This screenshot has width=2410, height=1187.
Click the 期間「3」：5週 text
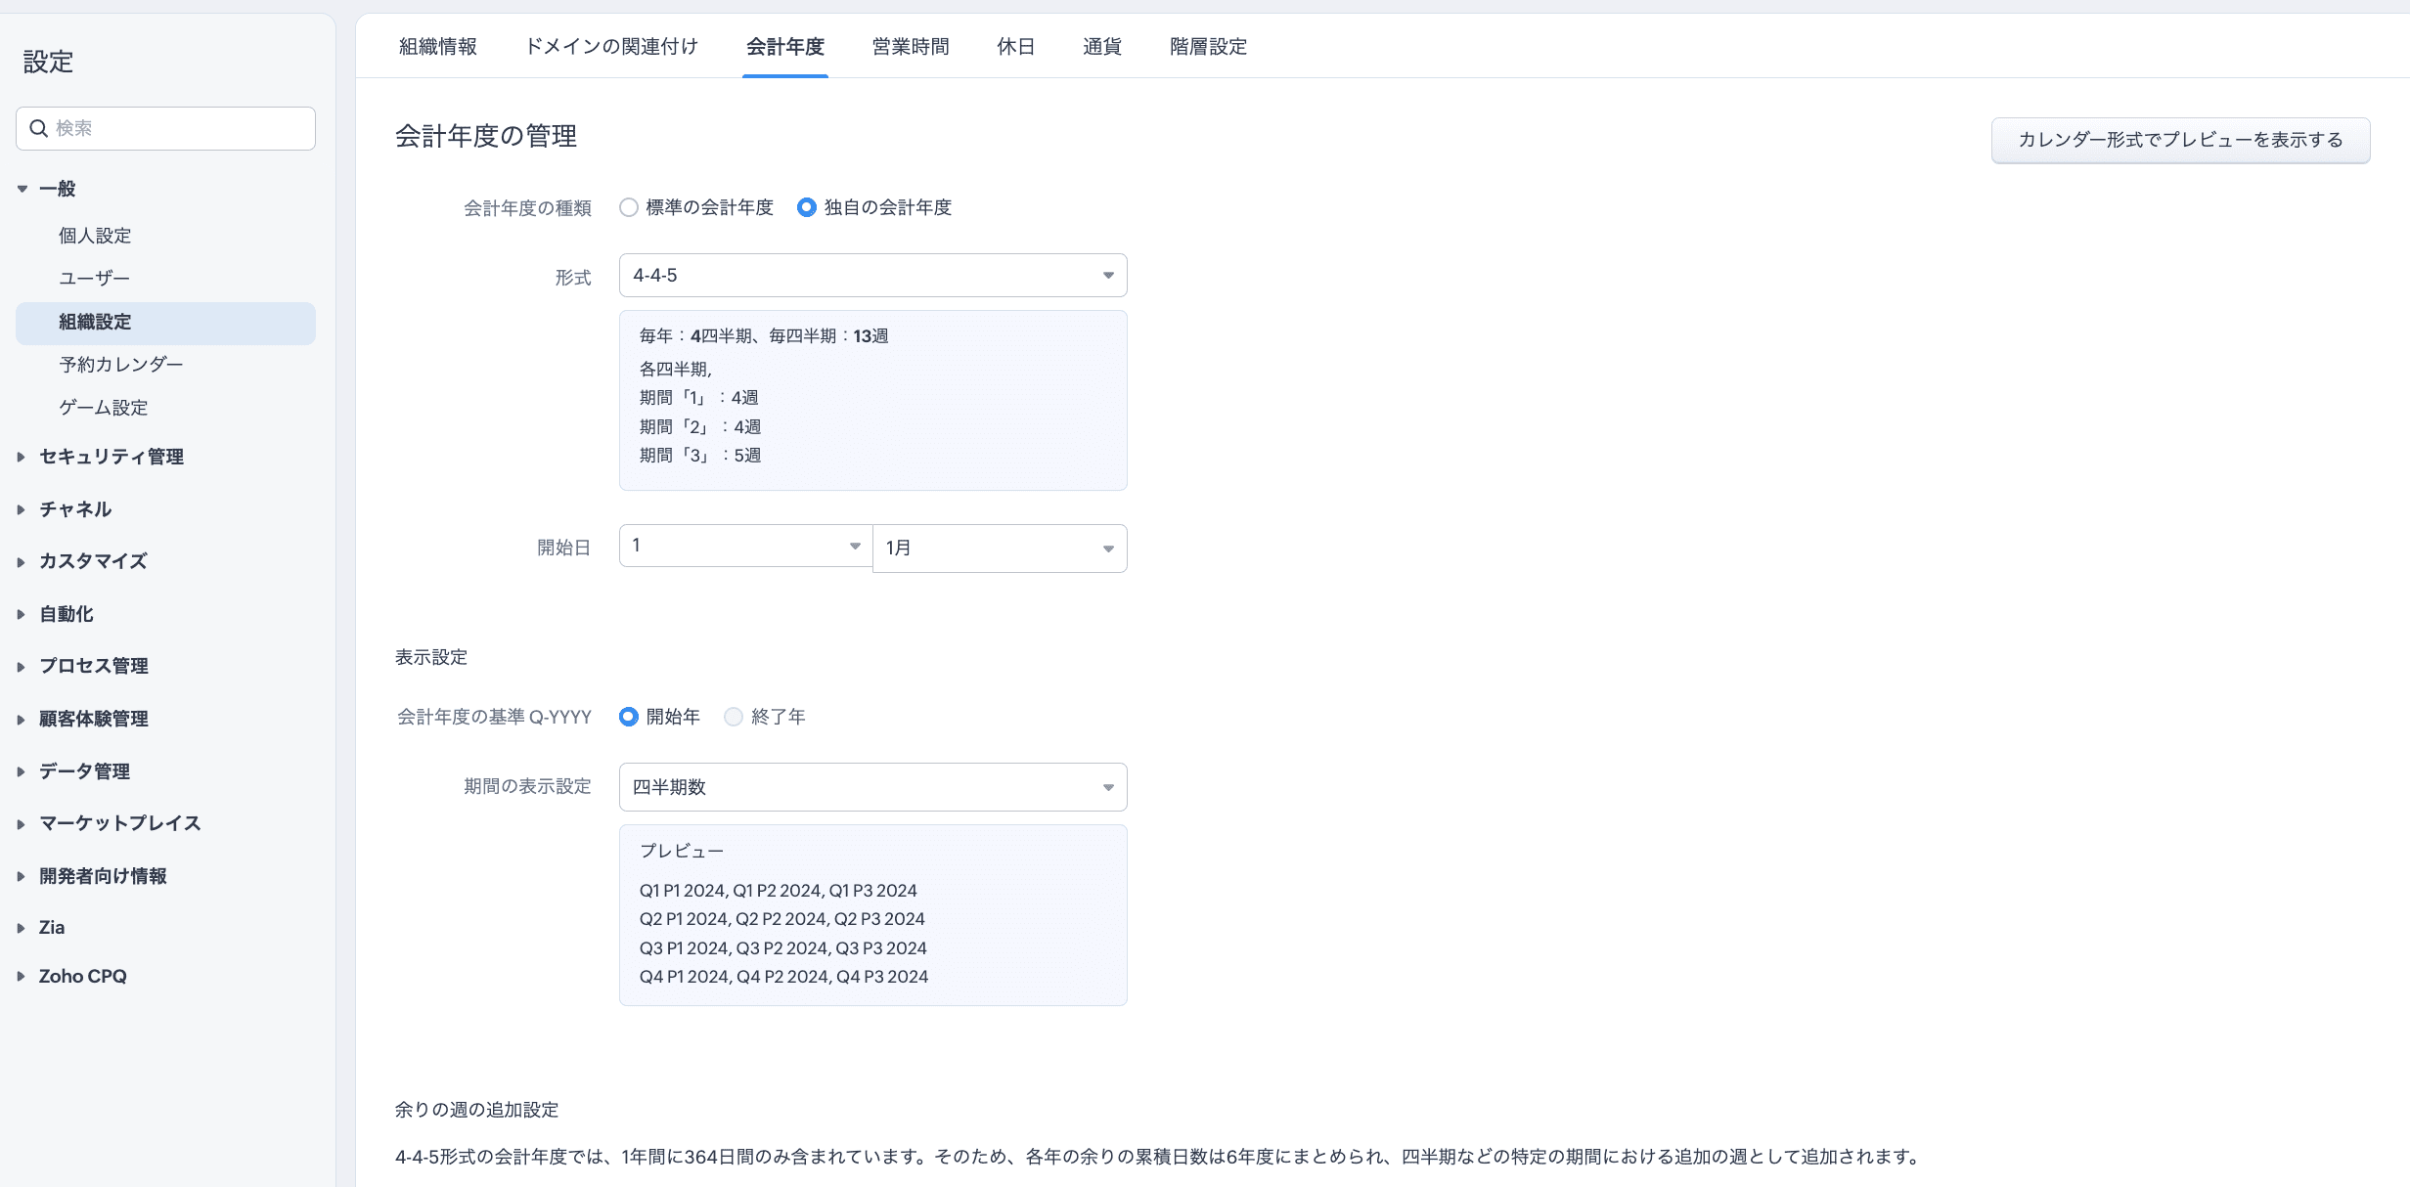(700, 456)
